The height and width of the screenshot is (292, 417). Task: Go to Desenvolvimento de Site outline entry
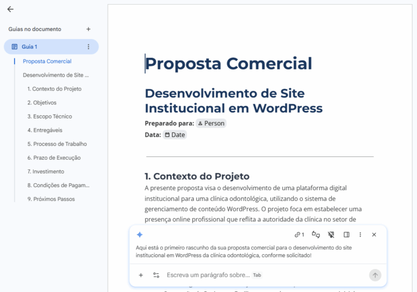click(x=56, y=75)
